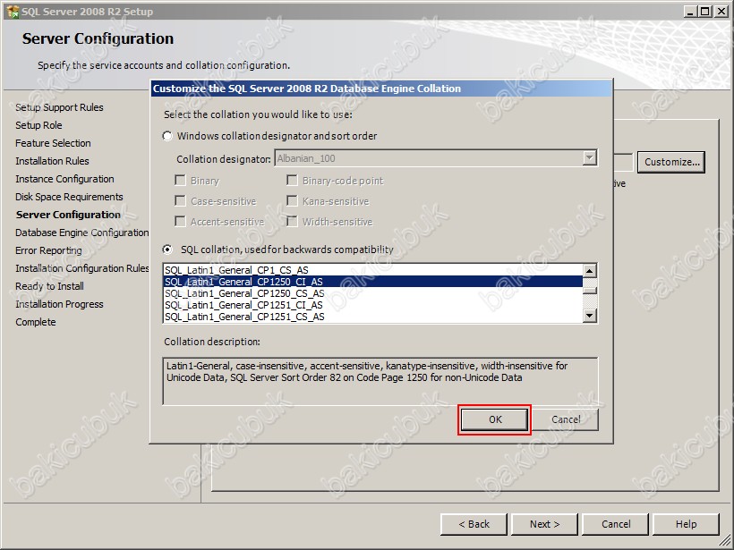Click Ready to Install step

(49, 286)
